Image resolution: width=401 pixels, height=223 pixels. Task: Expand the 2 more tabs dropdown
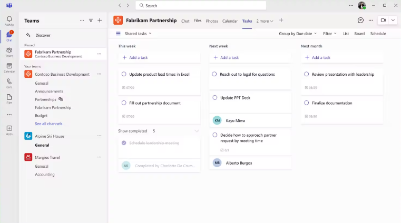[x=265, y=21]
